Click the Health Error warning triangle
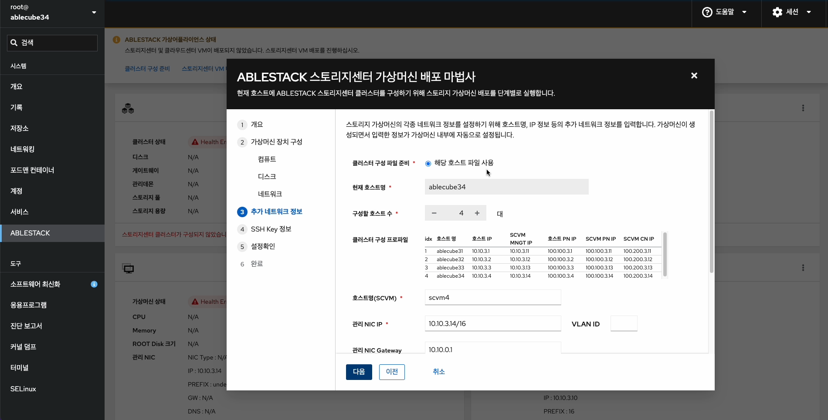 click(195, 141)
